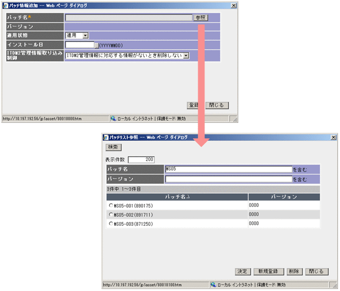Click MS05-001(890175) patch name text
Image resolution: width=340 pixels, height=291 pixels.
(134, 205)
